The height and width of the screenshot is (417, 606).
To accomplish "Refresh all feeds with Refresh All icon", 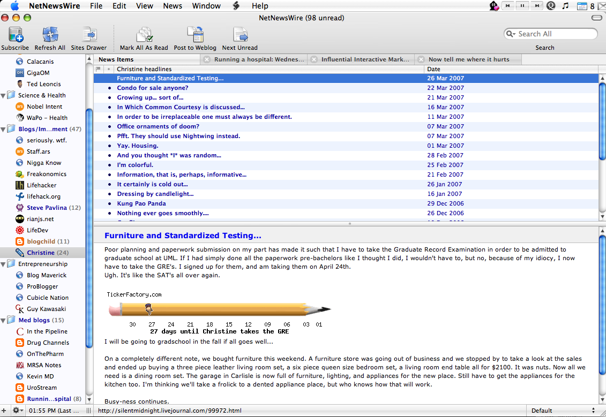I will pos(50,34).
